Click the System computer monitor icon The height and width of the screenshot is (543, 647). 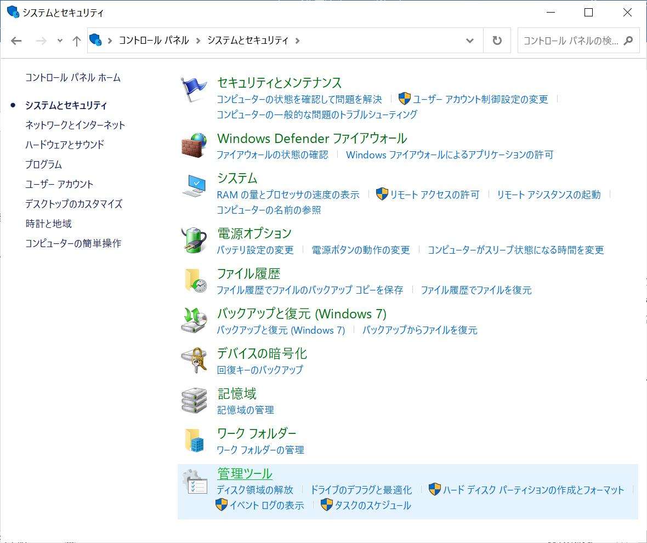[194, 186]
